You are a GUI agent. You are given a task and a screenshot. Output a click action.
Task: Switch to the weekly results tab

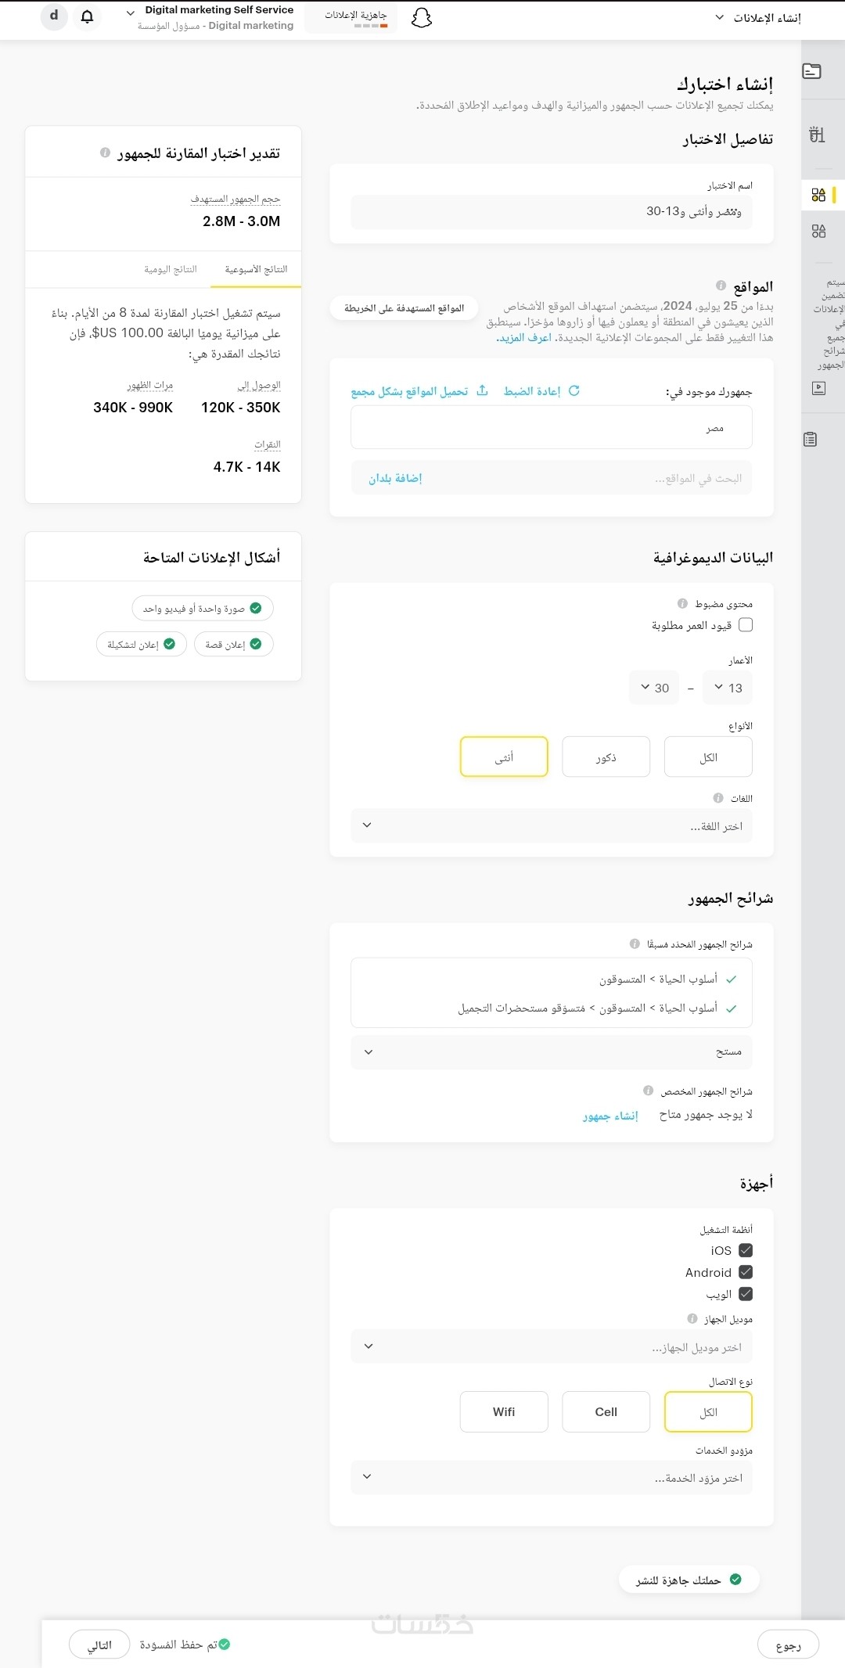click(256, 269)
